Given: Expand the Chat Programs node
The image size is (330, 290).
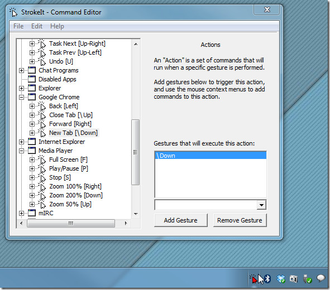Looking at the screenshot, I should click(x=21, y=70).
